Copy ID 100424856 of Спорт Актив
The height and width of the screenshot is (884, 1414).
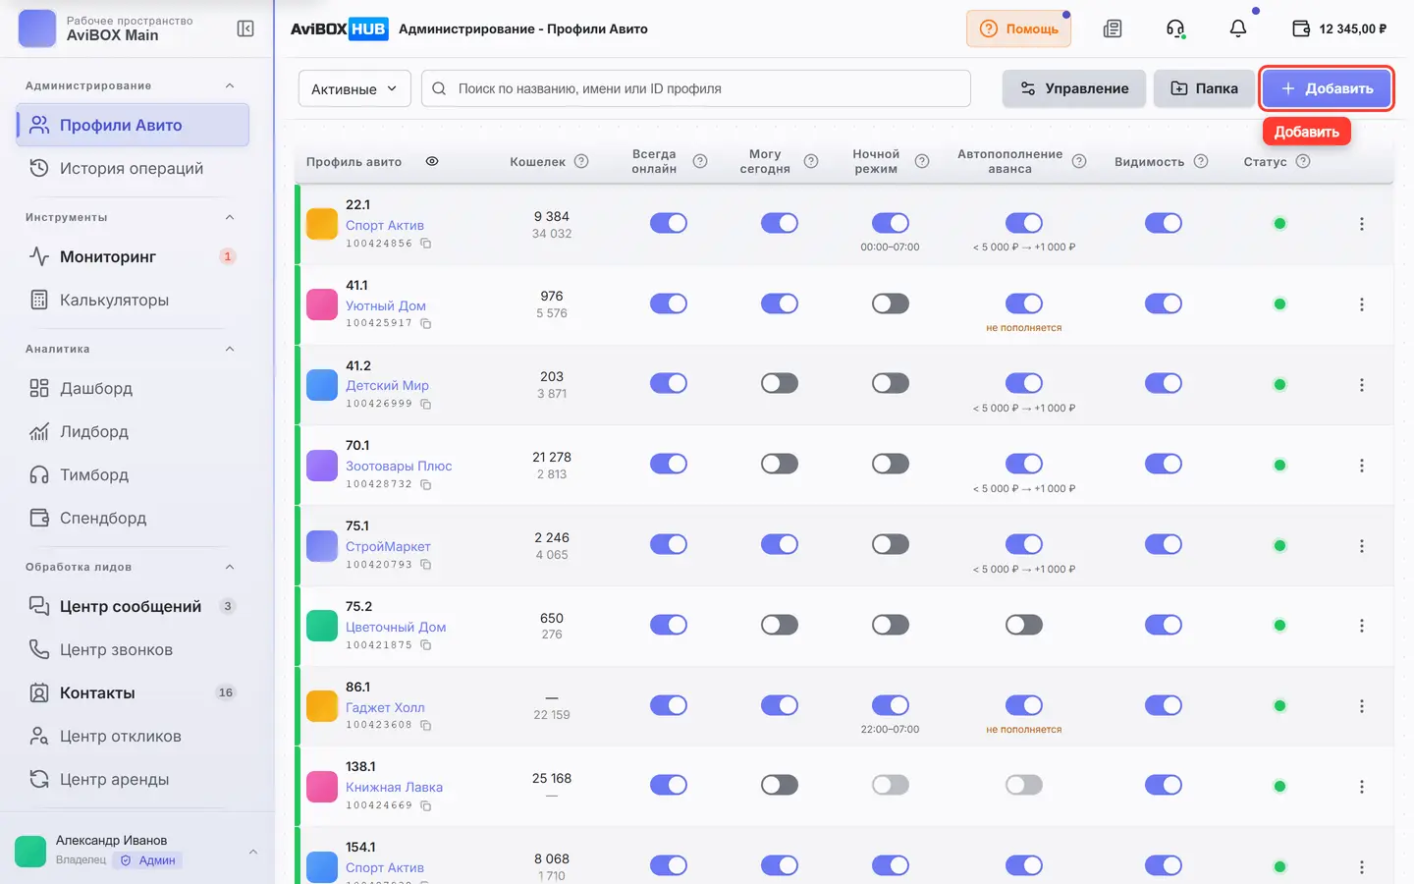426,243
